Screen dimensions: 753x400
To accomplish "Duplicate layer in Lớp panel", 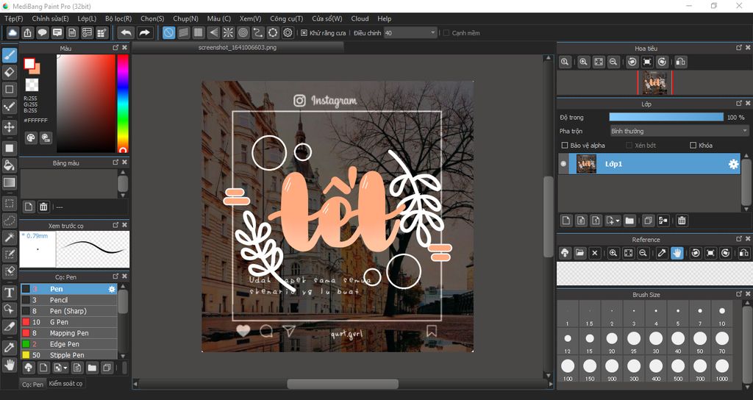I will (648, 221).
